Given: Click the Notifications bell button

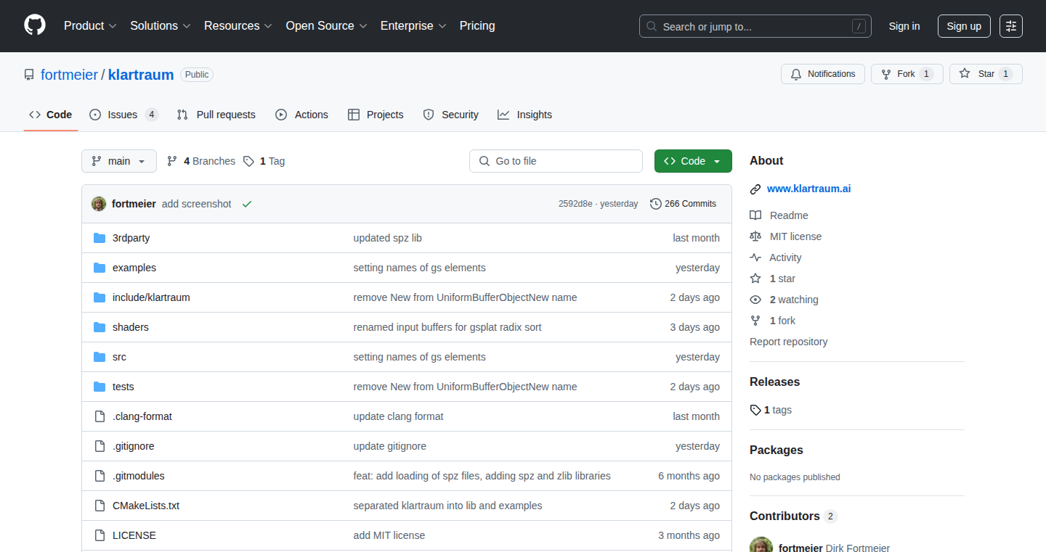Looking at the screenshot, I should 823,74.
